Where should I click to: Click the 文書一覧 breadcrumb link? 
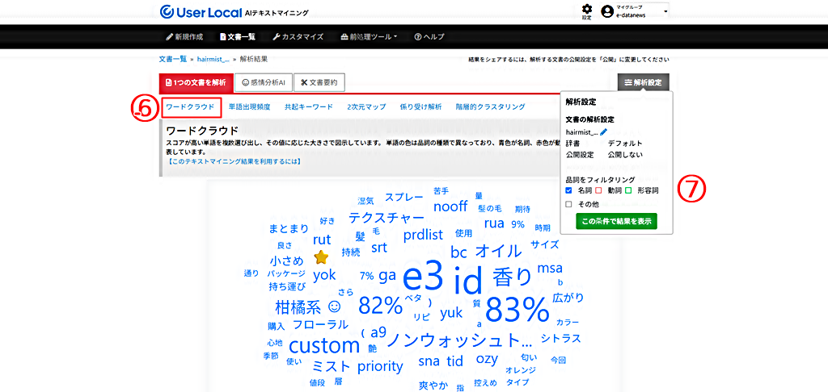tap(173, 59)
